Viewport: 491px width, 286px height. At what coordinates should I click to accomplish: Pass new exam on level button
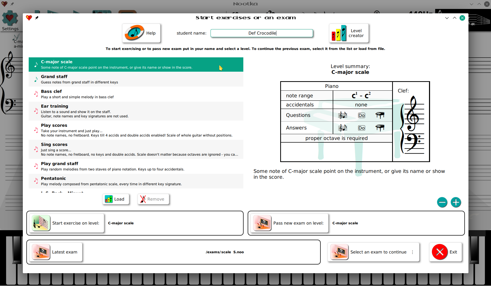click(x=289, y=223)
